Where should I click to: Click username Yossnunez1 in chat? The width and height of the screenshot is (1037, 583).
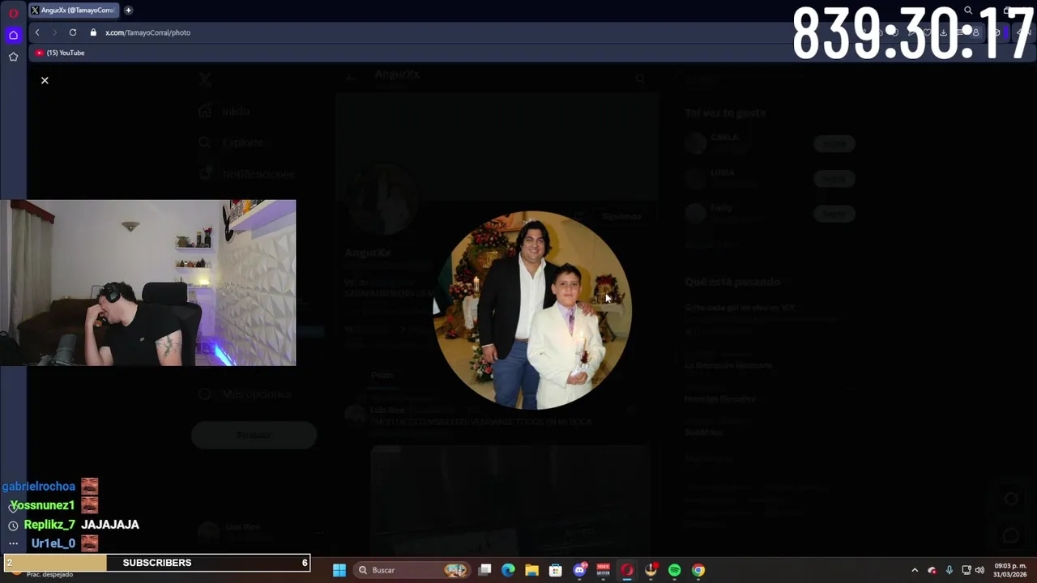pos(42,505)
